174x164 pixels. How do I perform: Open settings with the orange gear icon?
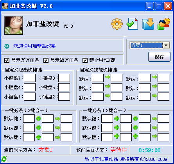(117, 24)
